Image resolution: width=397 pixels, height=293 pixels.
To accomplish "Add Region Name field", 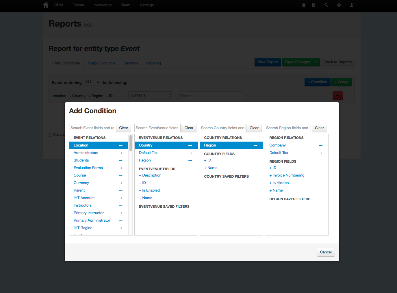I will (x=276, y=190).
